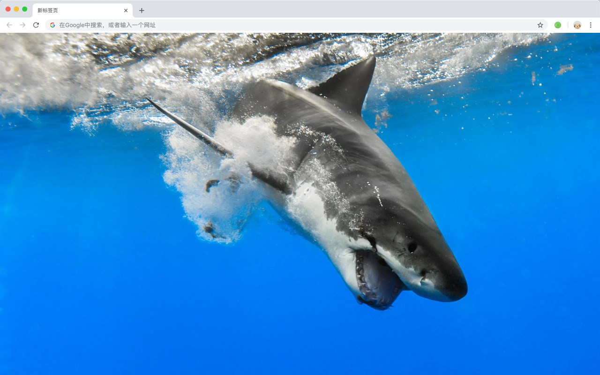Close the window with the red button
Image resolution: width=600 pixels, height=375 pixels.
click(x=8, y=9)
